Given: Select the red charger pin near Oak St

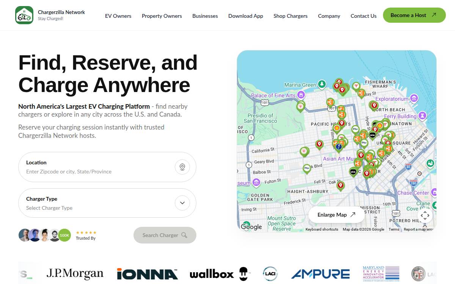Looking at the screenshot, I should tap(340, 186).
